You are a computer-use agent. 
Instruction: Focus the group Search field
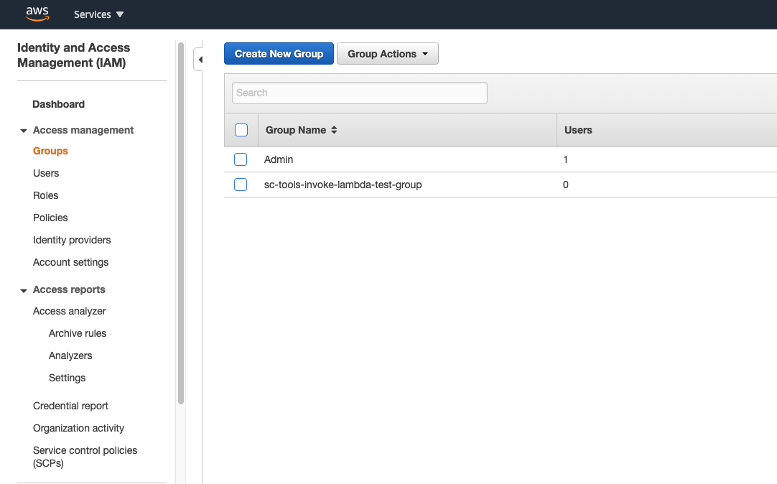[360, 93]
